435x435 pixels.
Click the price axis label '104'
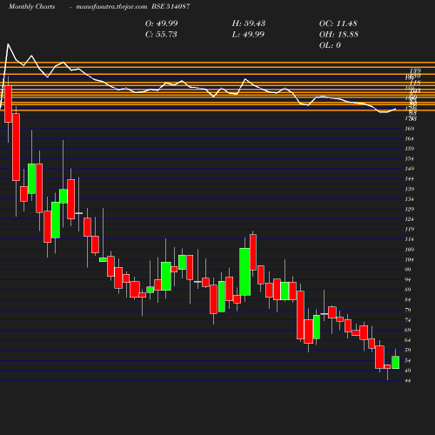(x=410, y=259)
